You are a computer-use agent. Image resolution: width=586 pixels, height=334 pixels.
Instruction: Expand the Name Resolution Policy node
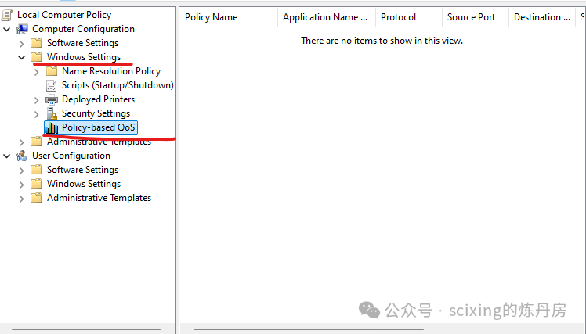37,72
